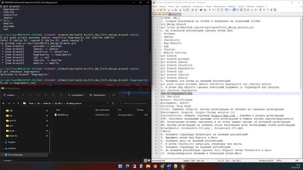Click the Monitoring eye icon in Notepad++ toolbar
Image resolution: width=303 pixels, height=170 pixels.
pos(256,10)
